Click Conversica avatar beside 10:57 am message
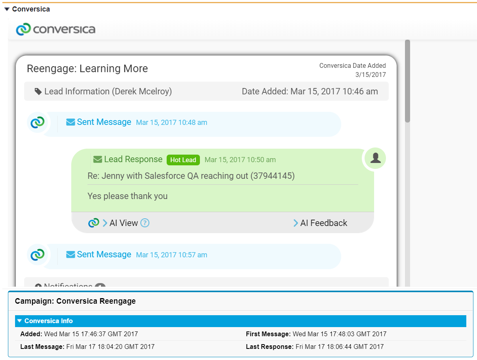Screen dimensions: 477x360 tap(38, 255)
